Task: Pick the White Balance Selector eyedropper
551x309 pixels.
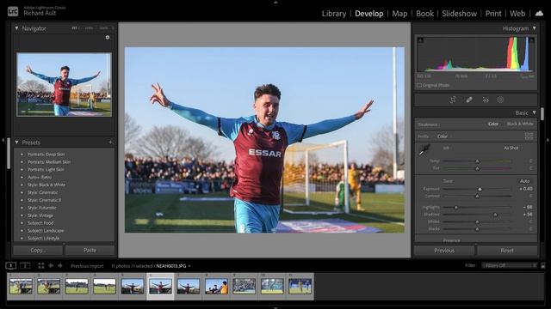Action: (424, 150)
